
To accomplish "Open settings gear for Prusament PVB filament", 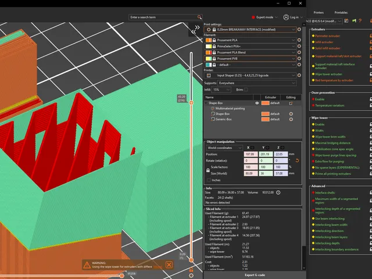I will pos(299,59).
